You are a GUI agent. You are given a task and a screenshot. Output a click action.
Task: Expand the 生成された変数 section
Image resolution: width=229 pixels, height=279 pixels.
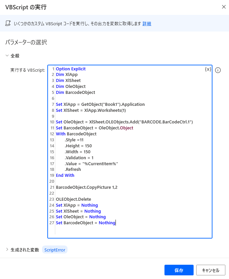(x=7, y=249)
